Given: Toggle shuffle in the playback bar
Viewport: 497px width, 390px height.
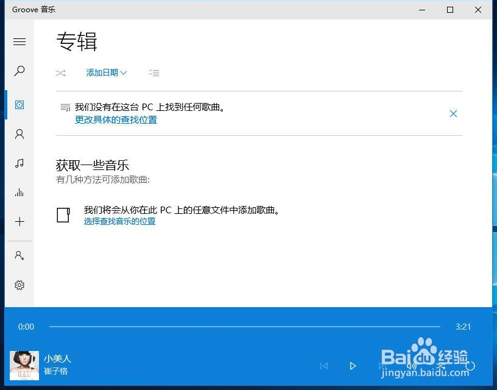Looking at the screenshot, I should pos(440,366).
